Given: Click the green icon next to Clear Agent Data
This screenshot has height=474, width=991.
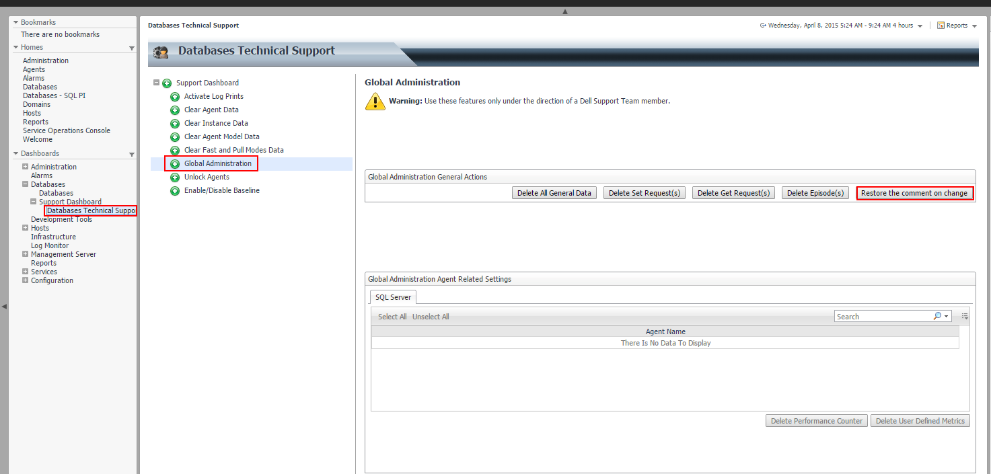Looking at the screenshot, I should [175, 110].
